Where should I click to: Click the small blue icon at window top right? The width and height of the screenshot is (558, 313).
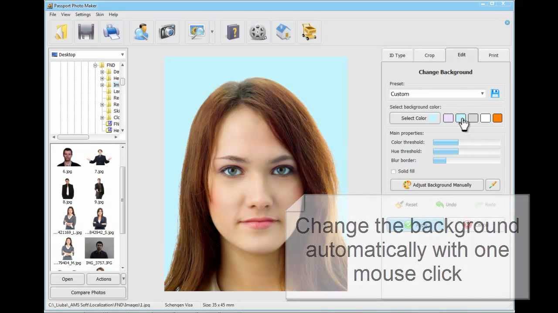tap(507, 23)
